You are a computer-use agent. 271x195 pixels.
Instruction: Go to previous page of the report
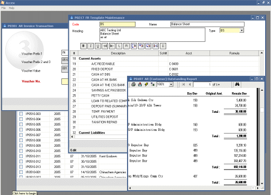(x=189, y=84)
